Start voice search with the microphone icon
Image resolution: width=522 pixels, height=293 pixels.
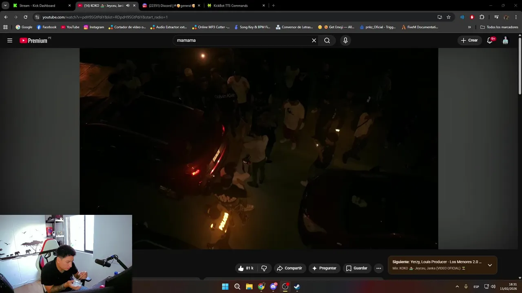(345, 40)
